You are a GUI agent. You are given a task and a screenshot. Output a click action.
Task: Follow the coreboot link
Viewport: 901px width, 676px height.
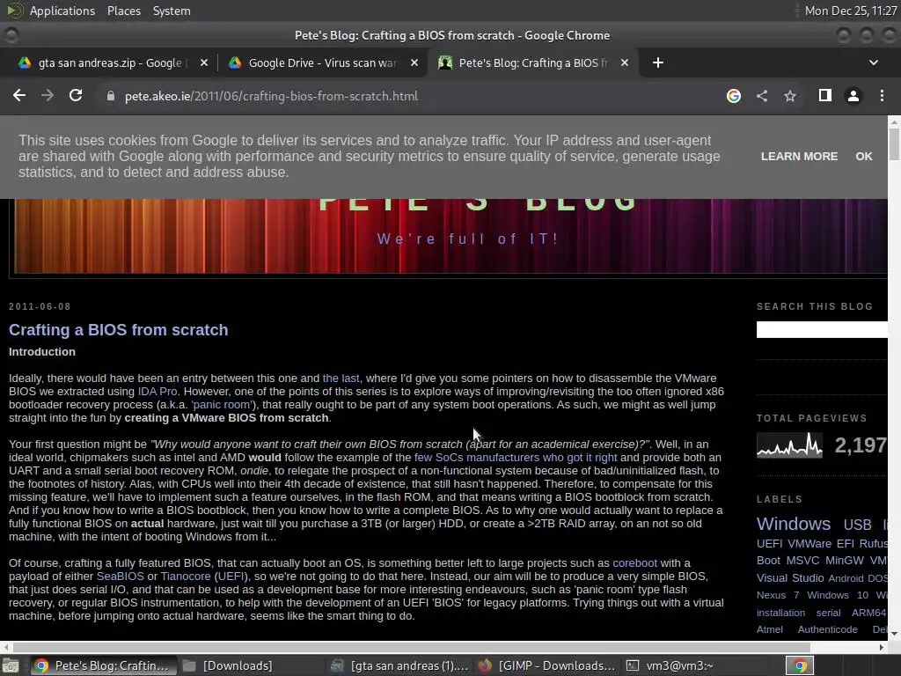click(x=634, y=563)
